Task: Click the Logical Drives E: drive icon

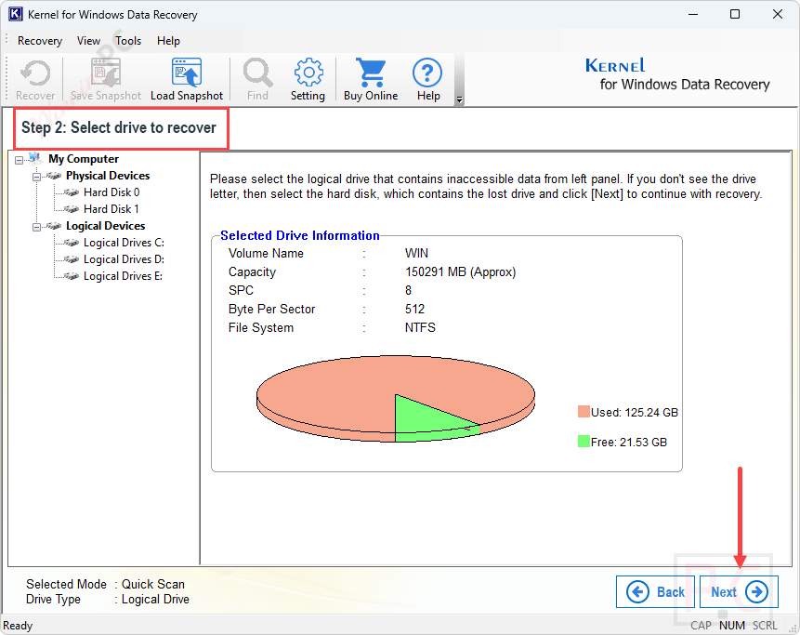Action: point(72,276)
